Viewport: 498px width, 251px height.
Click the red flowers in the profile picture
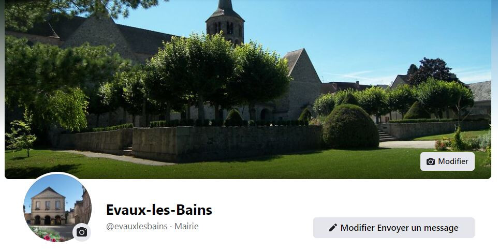click(49, 236)
